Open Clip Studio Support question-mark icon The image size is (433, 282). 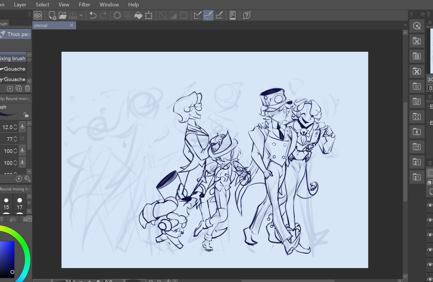pos(247,15)
